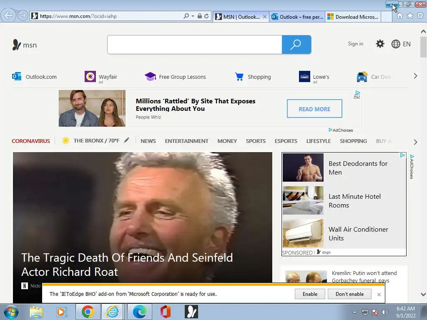
Task: Close the MSN | Outlook tab
Action: pyautogui.click(x=264, y=17)
